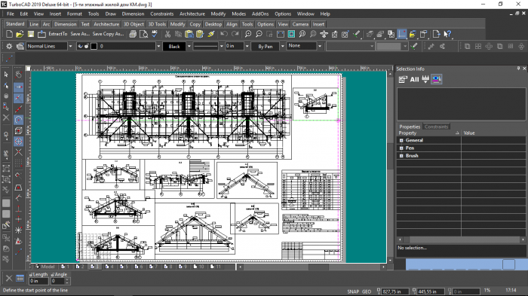Zoom out with the minus magnifier icon
Viewport: 528px width, 296px height.
pos(259,34)
